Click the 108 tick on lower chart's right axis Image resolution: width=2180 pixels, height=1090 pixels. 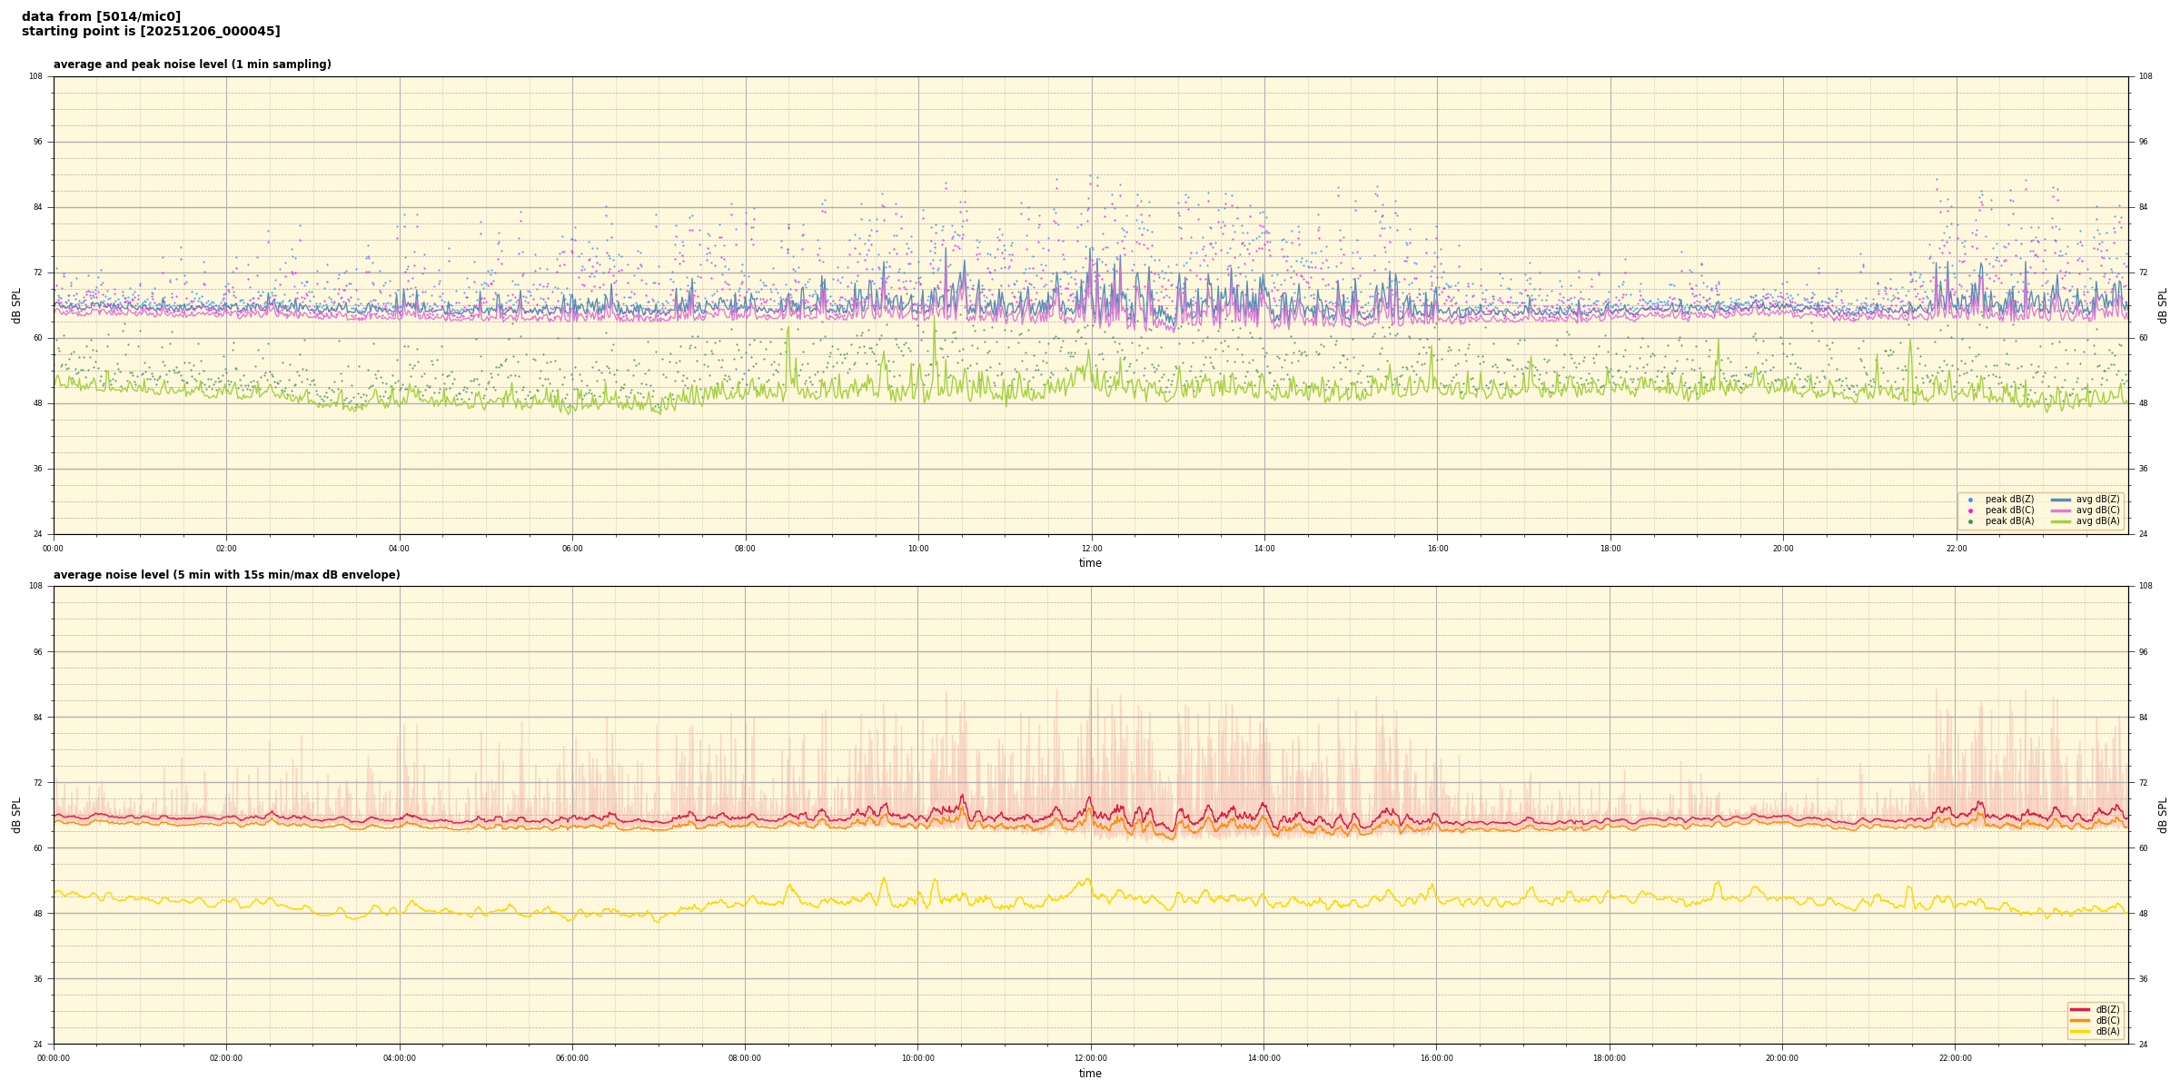2145,586
